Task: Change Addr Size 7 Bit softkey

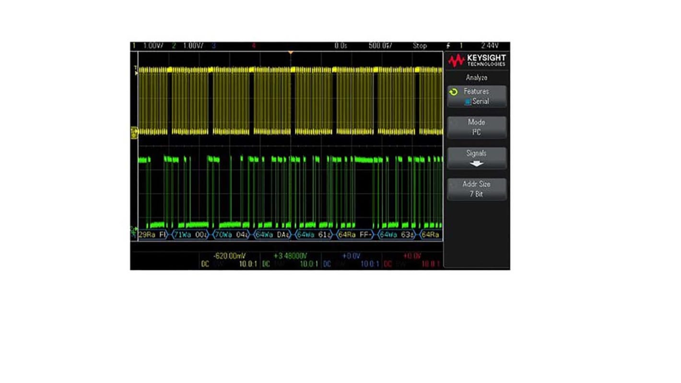Action: (476, 189)
